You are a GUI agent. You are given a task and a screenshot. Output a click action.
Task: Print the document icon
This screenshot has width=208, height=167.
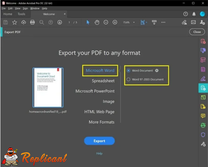click(32, 22)
